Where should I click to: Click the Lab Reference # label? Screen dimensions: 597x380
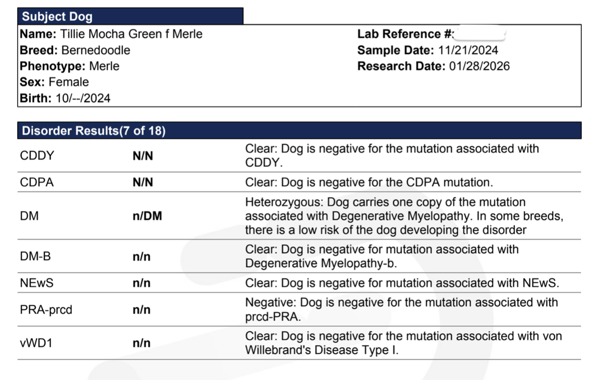pos(405,34)
